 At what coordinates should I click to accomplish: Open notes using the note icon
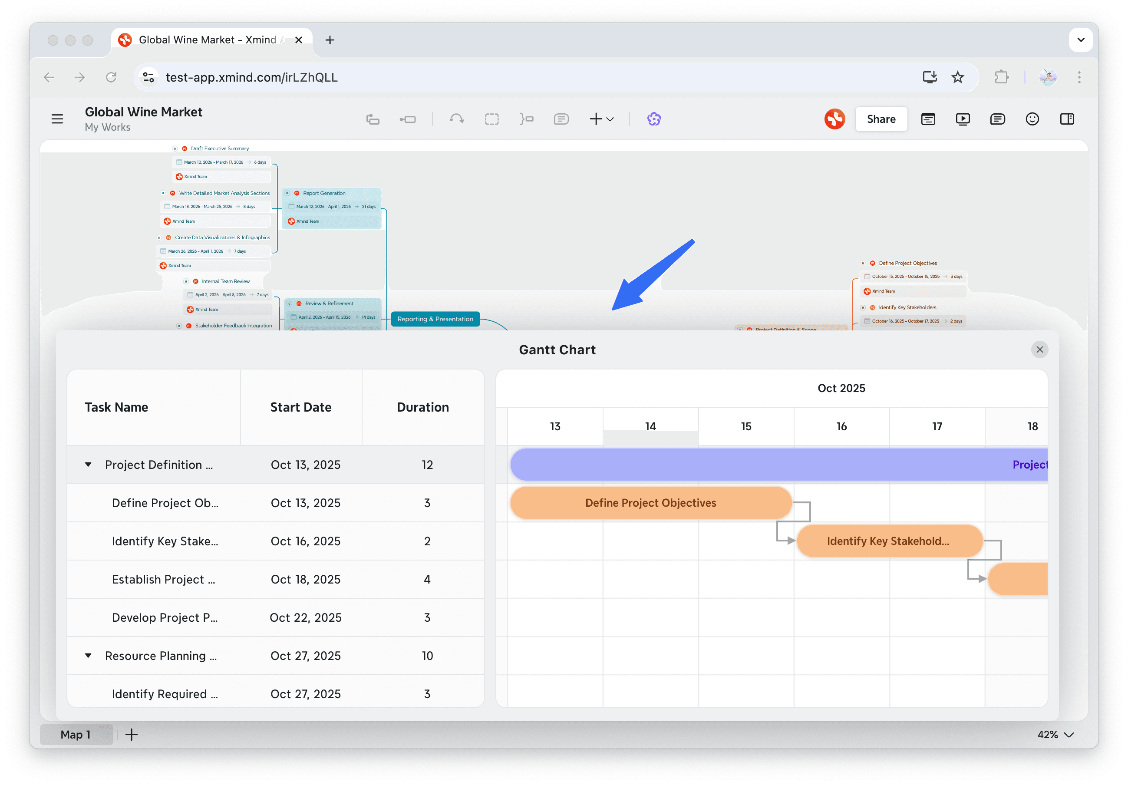point(561,119)
